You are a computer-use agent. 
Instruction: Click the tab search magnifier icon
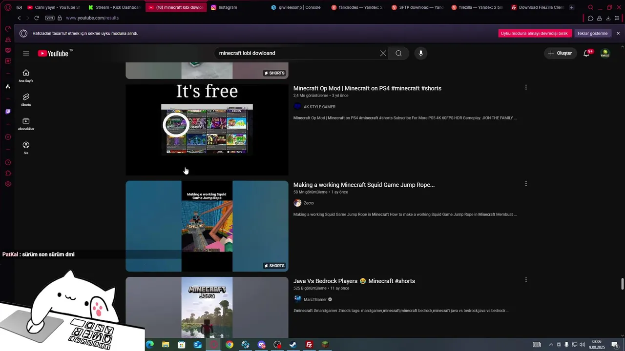pyautogui.click(x=590, y=7)
